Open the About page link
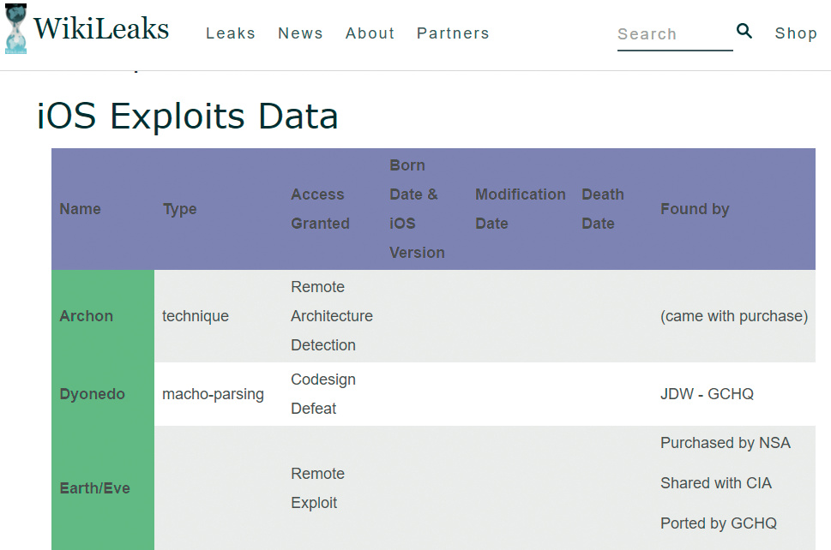 point(370,33)
